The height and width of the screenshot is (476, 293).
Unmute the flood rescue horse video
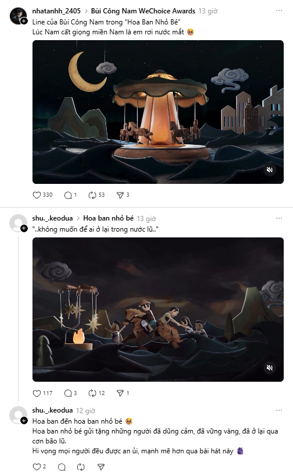pos(269,368)
